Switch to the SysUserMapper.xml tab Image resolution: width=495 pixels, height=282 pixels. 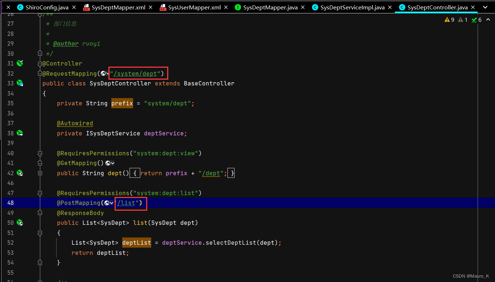click(x=194, y=7)
